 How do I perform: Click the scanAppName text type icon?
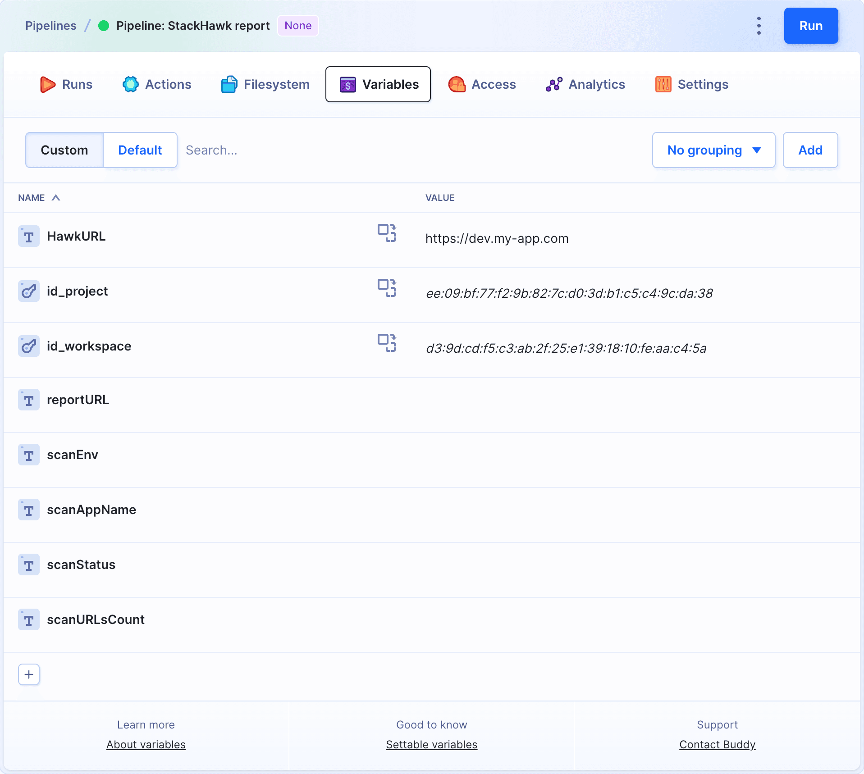[x=29, y=510]
